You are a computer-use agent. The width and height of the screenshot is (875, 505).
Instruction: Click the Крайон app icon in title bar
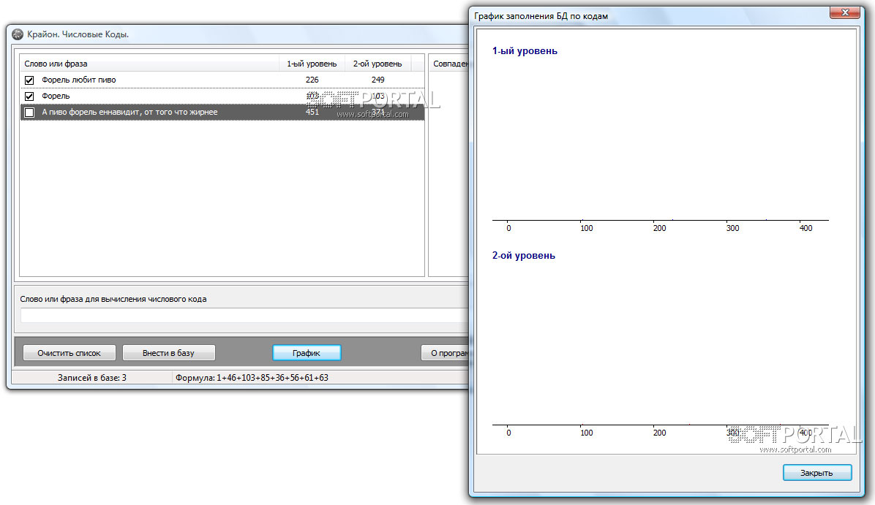pyautogui.click(x=18, y=34)
